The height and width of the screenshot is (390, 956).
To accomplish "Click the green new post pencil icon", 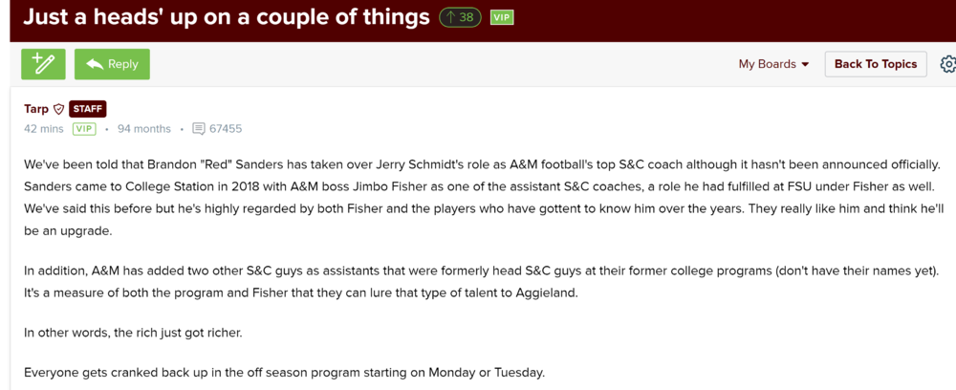I will (x=44, y=64).
